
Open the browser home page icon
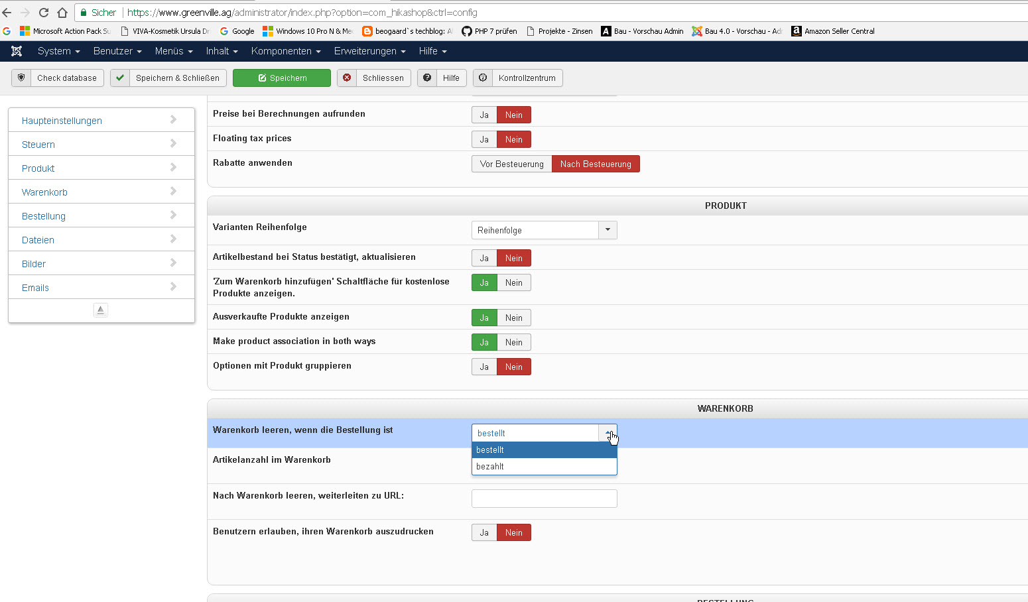coord(62,13)
